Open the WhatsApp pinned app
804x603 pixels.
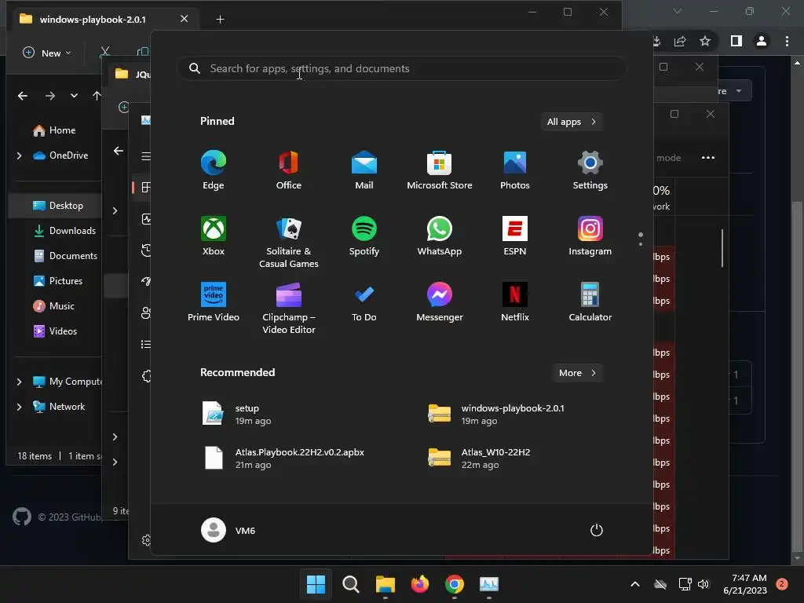pos(440,236)
